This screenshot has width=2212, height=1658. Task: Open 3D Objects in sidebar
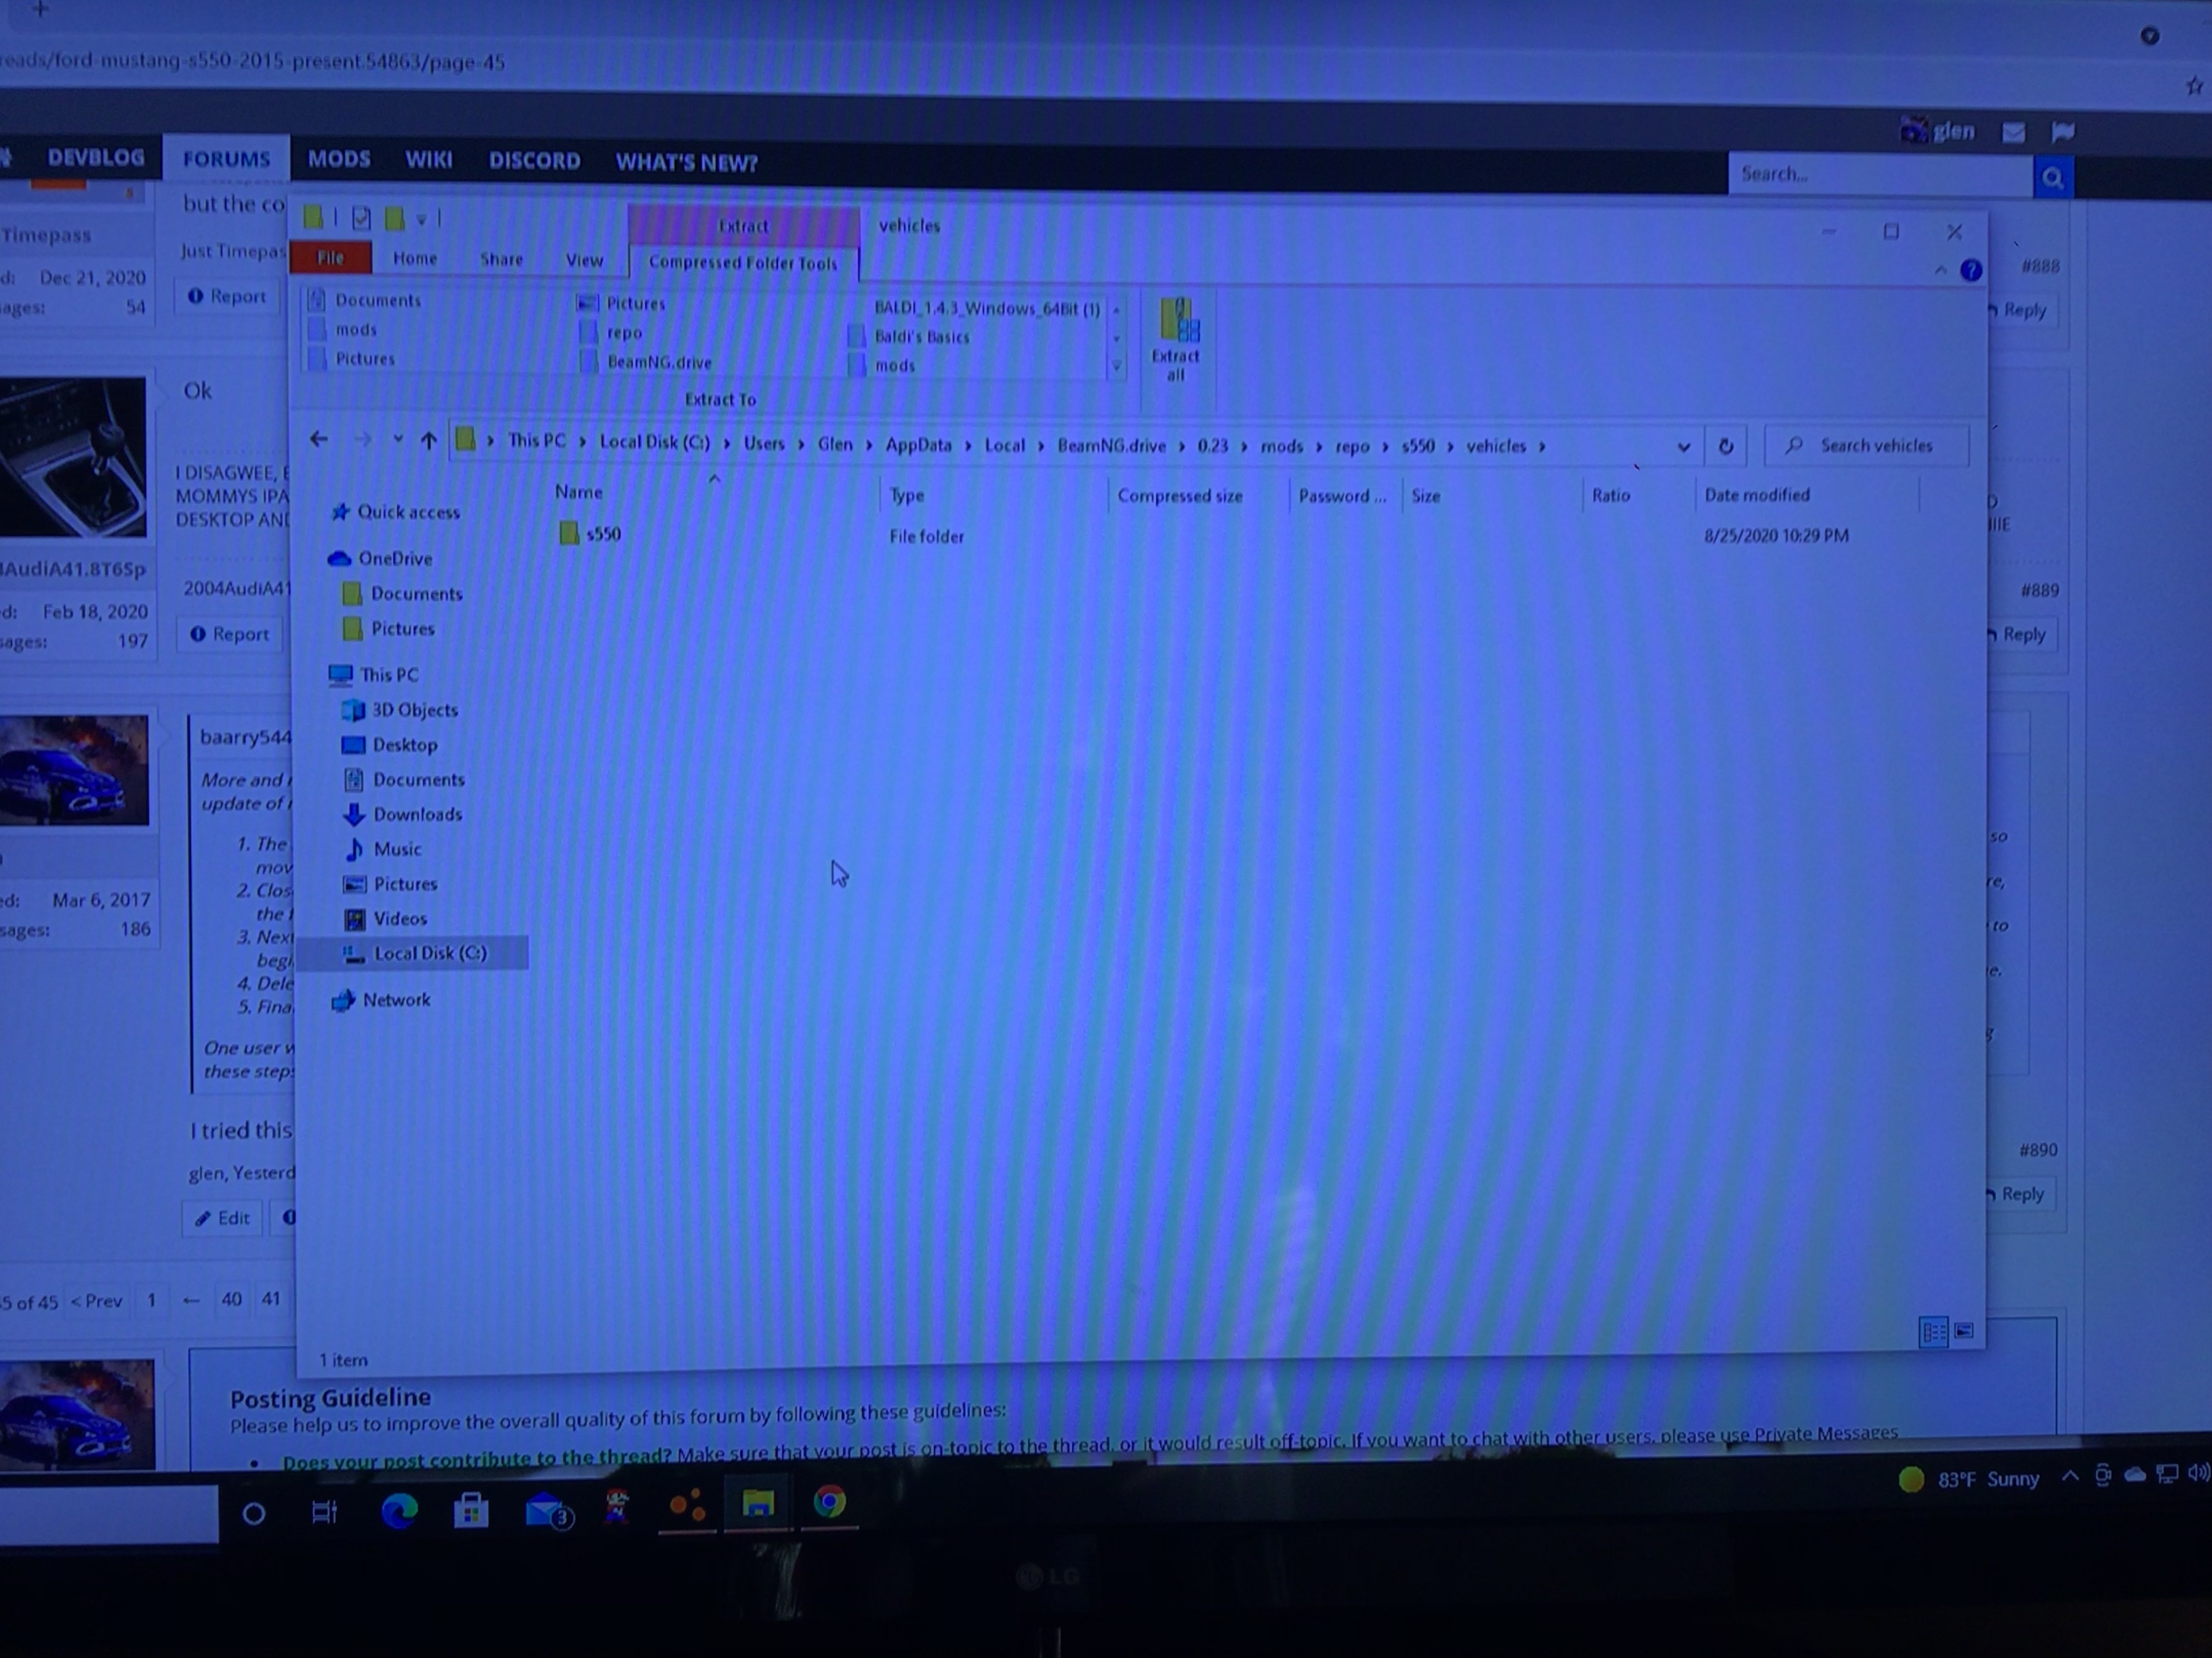tap(400, 710)
